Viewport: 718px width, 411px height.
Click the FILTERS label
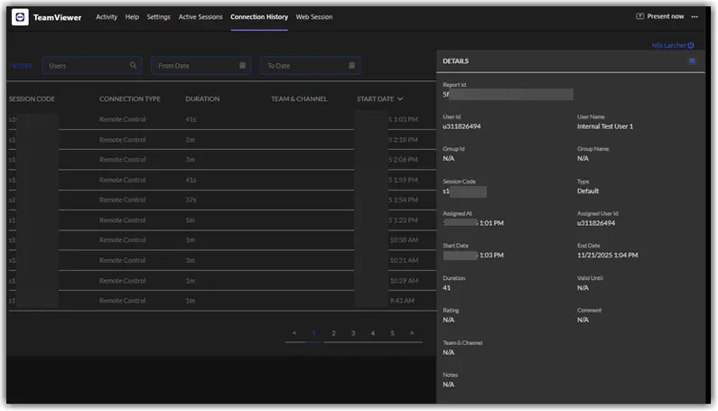pyautogui.click(x=21, y=66)
